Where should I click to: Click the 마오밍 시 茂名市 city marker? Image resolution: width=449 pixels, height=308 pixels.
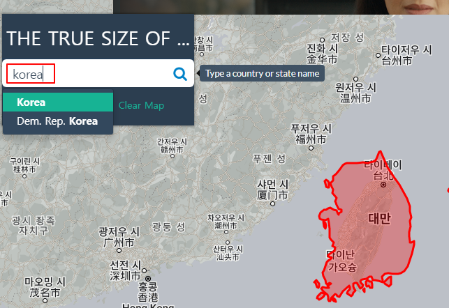(x=45, y=300)
